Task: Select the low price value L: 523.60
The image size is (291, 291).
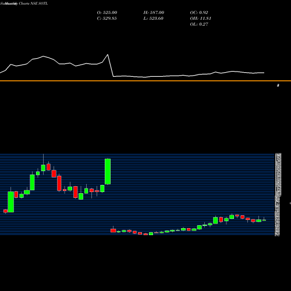Action: pos(153,18)
